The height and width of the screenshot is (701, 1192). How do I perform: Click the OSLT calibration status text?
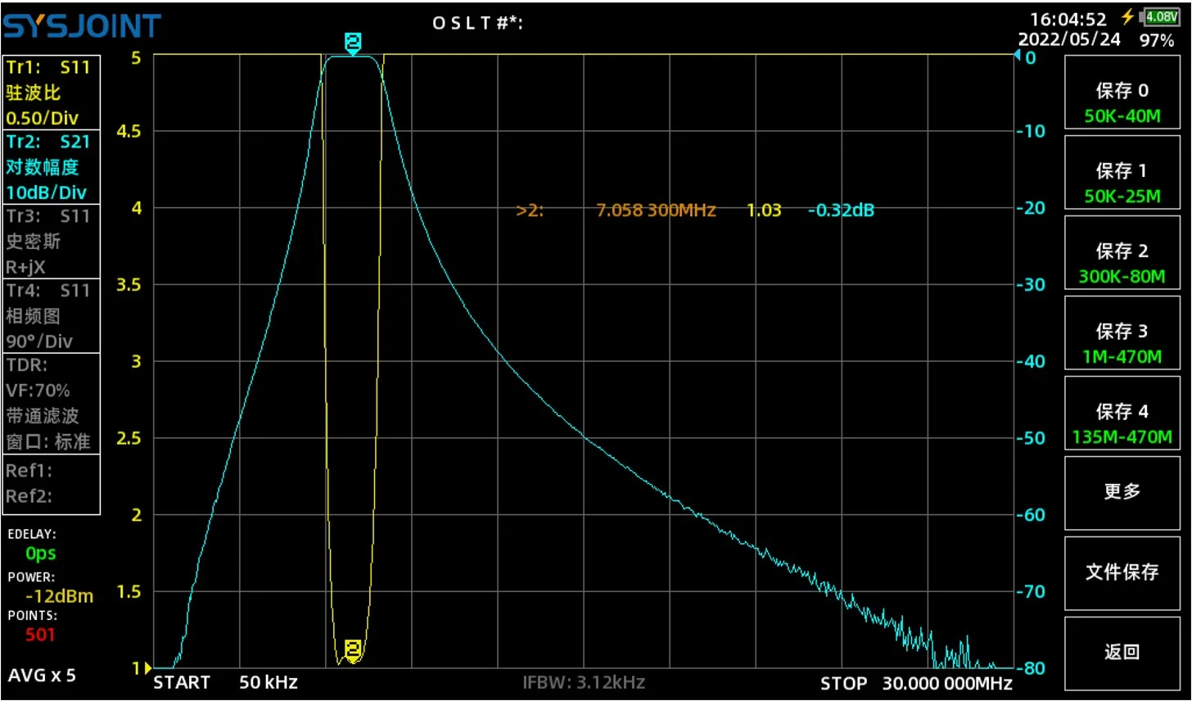pos(478,23)
